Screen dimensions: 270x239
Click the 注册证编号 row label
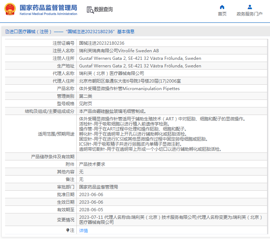[63, 43]
